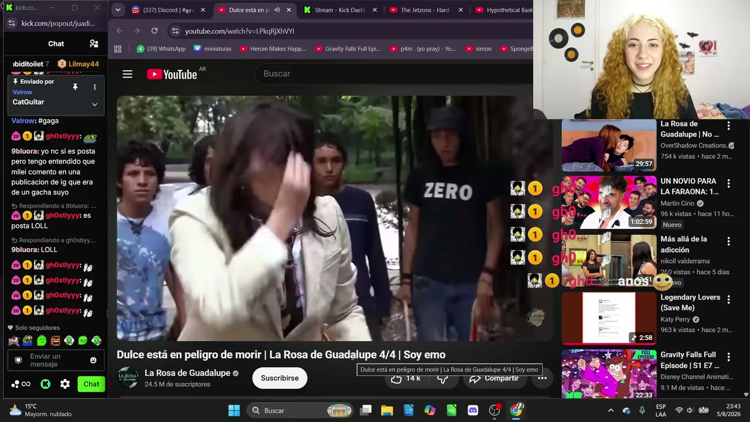This screenshot has height=422, width=750.
Task: Unpin the pinned CatGuitar message
Action: tap(75, 87)
